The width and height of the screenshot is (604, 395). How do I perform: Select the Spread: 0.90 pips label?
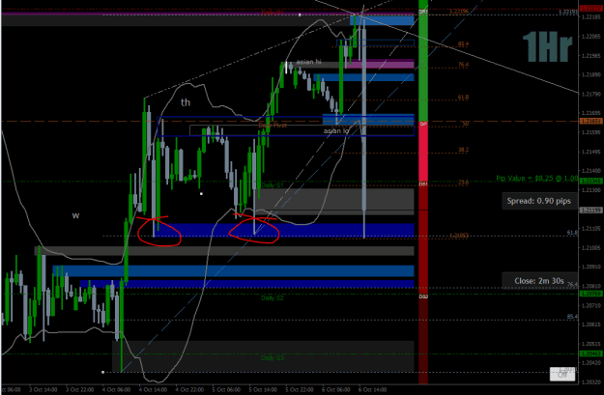point(538,201)
